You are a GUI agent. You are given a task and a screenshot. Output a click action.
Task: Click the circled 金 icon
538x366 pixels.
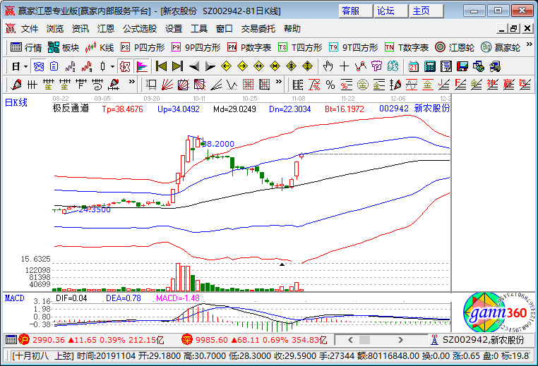pos(363,85)
